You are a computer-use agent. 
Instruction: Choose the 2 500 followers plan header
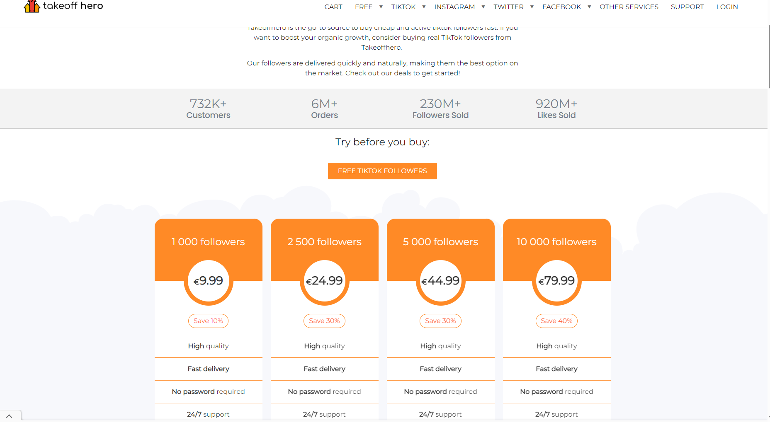pos(324,242)
